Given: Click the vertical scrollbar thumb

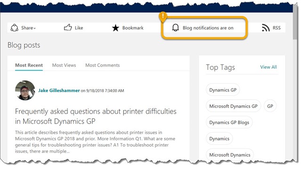Looking at the screenshot, I should coord(295,22).
